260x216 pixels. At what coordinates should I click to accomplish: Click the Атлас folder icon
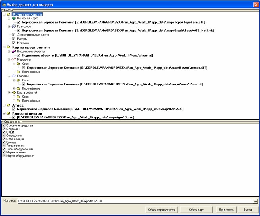[9, 105]
